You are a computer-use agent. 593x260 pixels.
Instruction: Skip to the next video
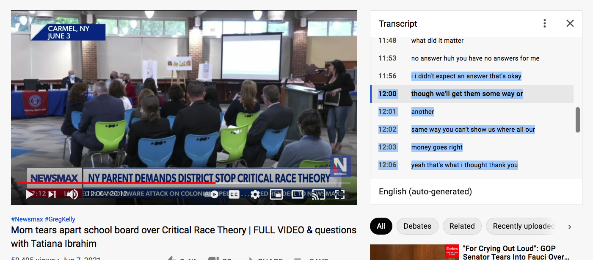(x=52, y=194)
